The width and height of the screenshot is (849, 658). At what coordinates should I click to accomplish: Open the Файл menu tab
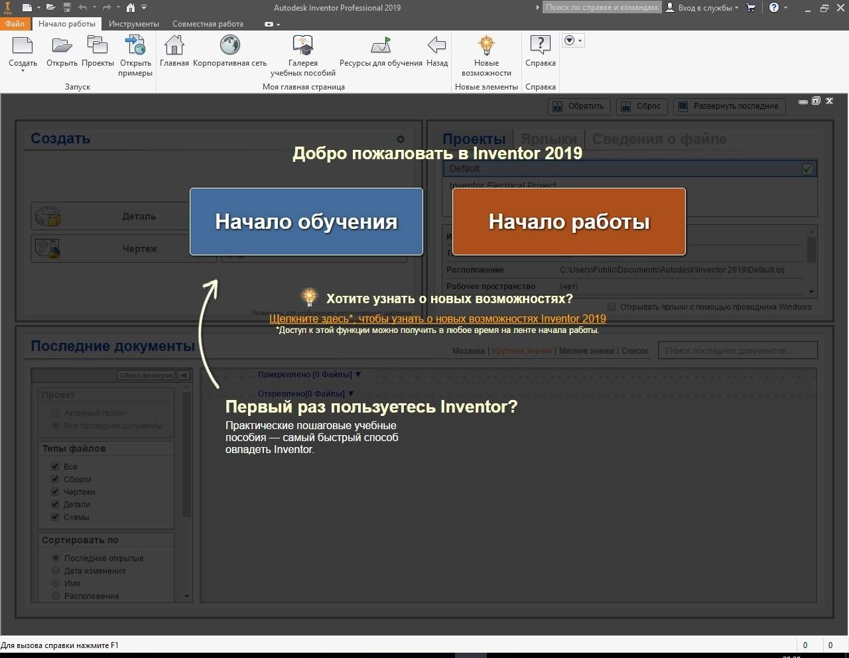point(15,23)
